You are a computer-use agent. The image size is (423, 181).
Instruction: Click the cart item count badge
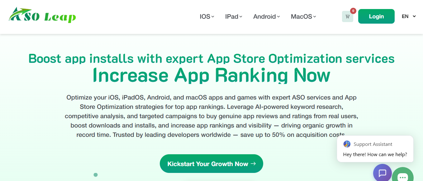[353, 11]
